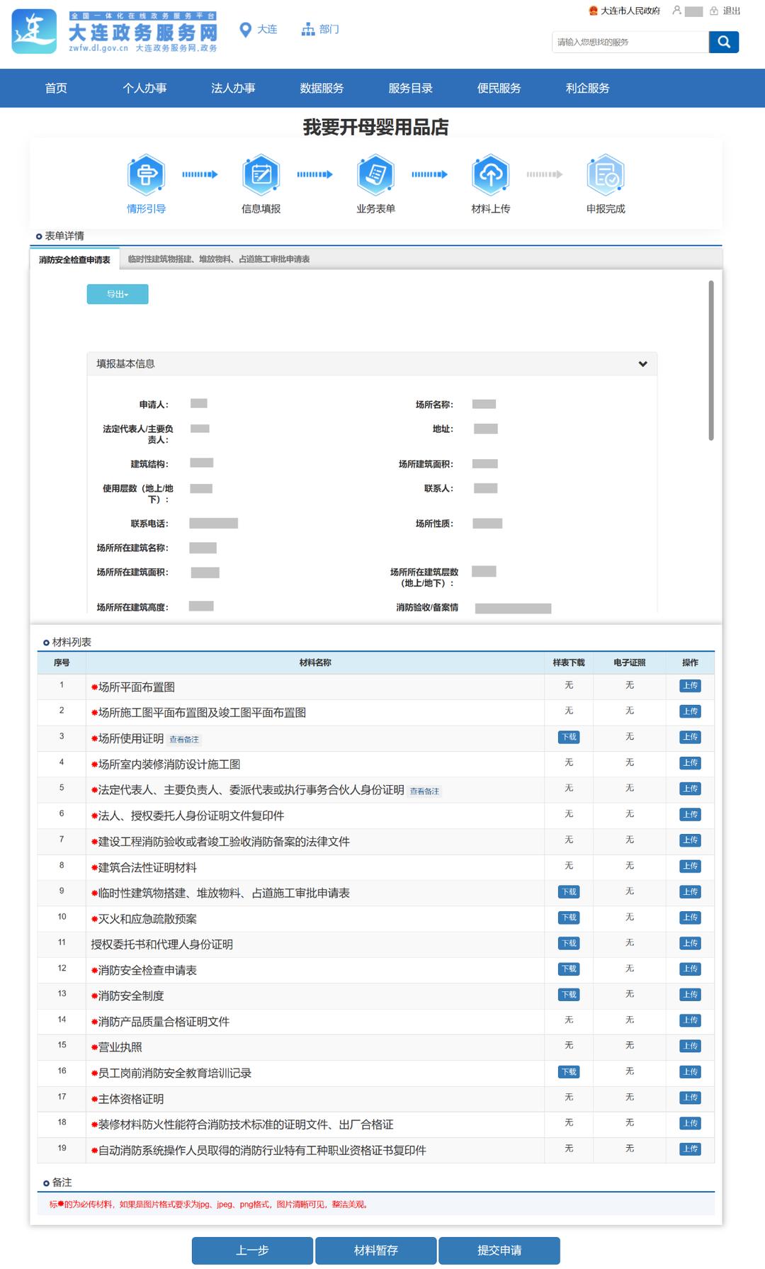The height and width of the screenshot is (1269, 765).
Task: Upload file for 场所使用证明
Action: 690,737
